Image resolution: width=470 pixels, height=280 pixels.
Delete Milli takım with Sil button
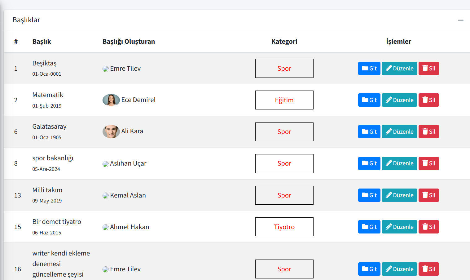pyautogui.click(x=428, y=195)
